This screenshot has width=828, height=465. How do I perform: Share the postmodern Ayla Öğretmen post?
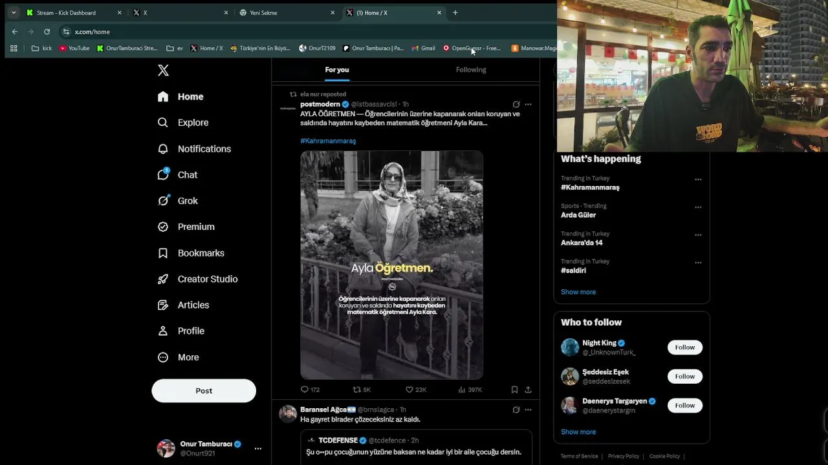528,389
